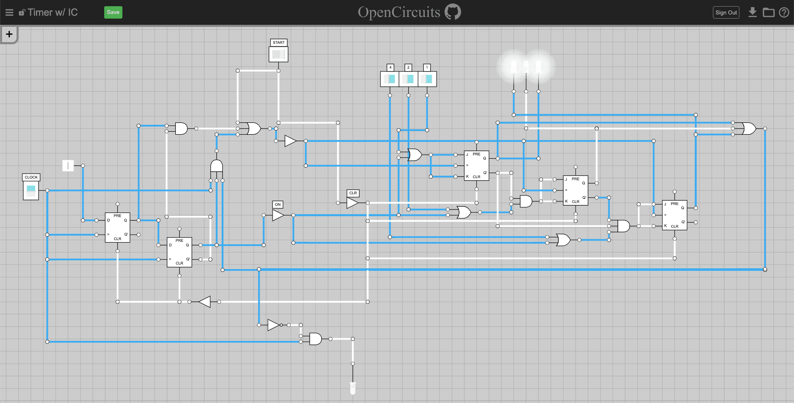The image size is (794, 403).
Task: Toggle the switch labeled 2
Action: coord(408,79)
